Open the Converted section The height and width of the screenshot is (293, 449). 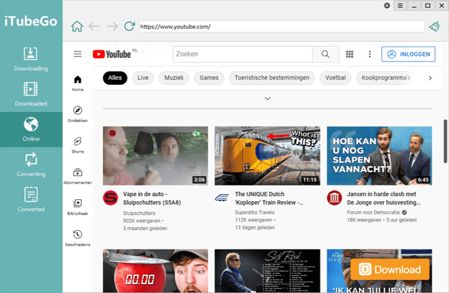tap(31, 199)
